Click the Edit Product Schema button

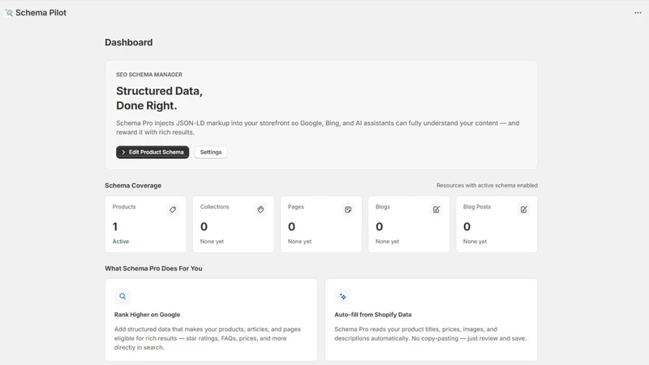pos(153,152)
